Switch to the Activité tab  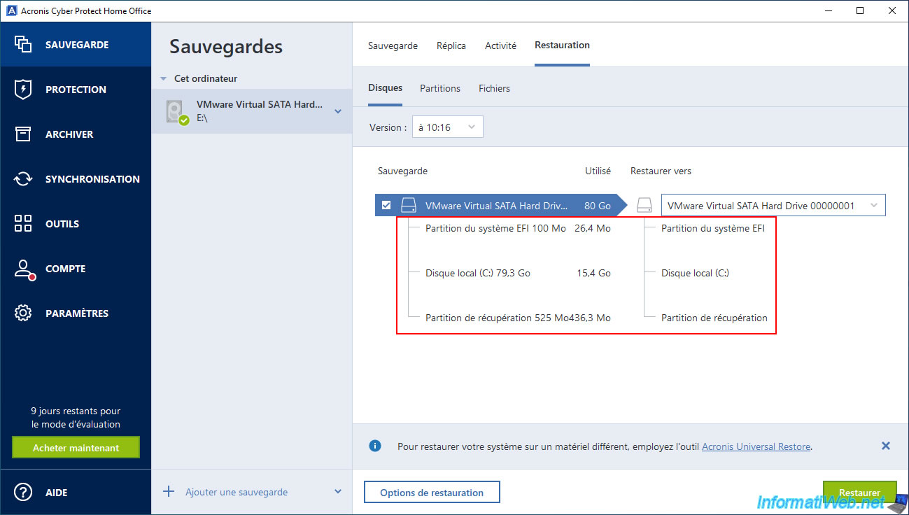[x=500, y=45]
